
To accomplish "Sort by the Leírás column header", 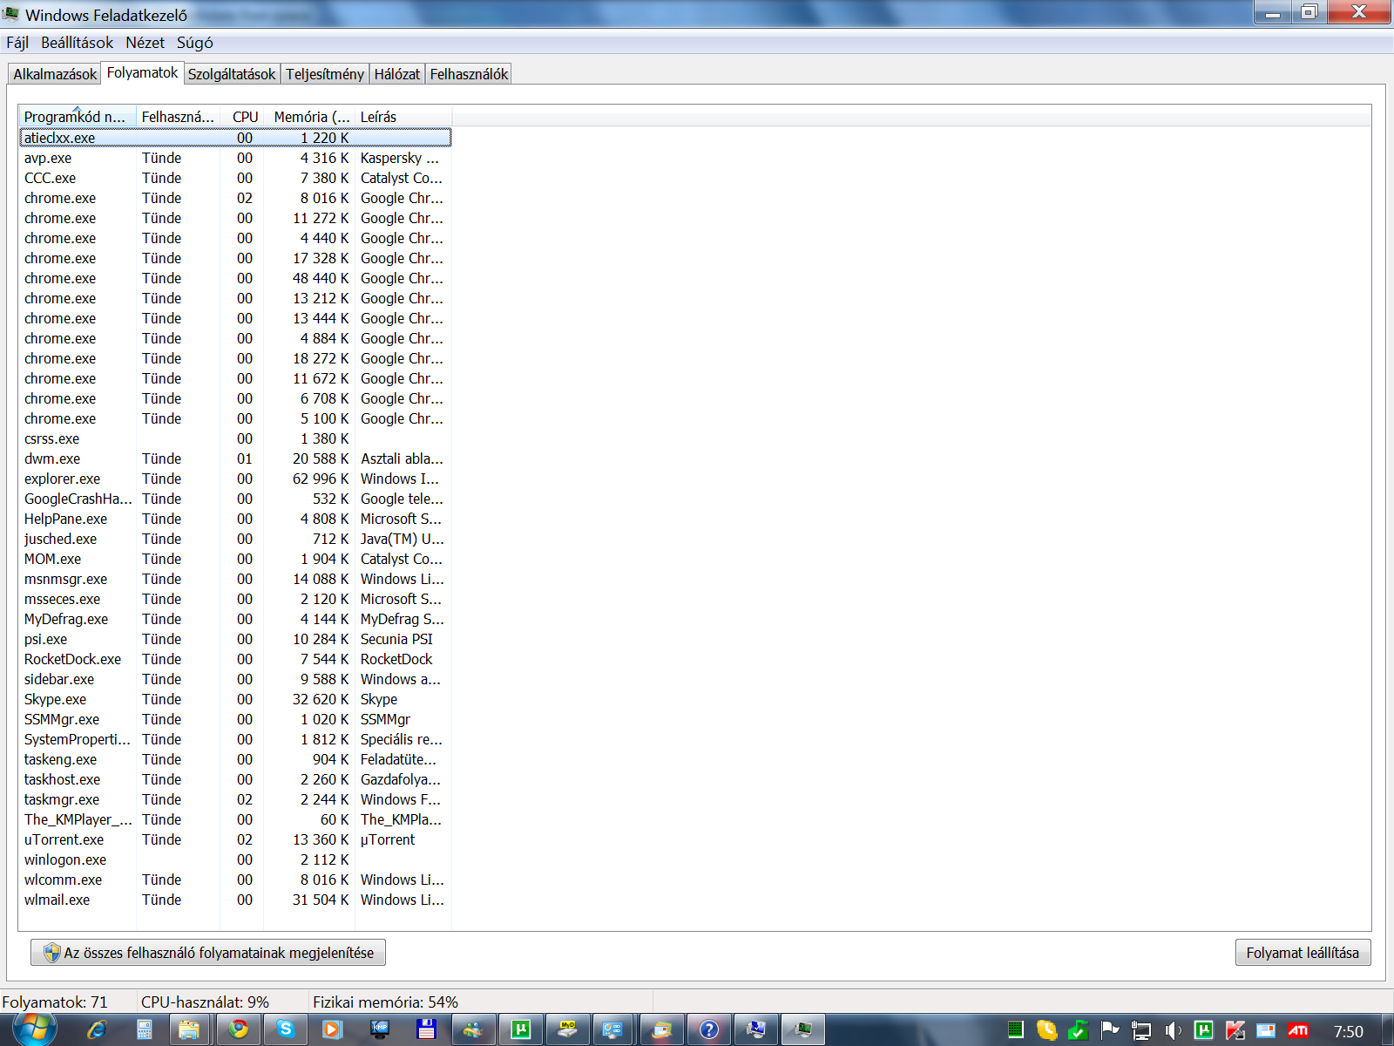I will (403, 117).
